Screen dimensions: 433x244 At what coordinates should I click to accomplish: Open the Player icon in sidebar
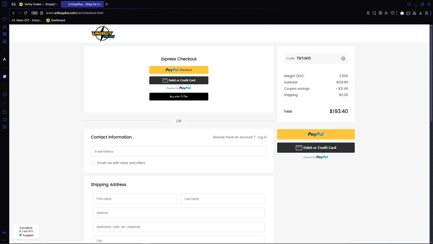(5, 95)
